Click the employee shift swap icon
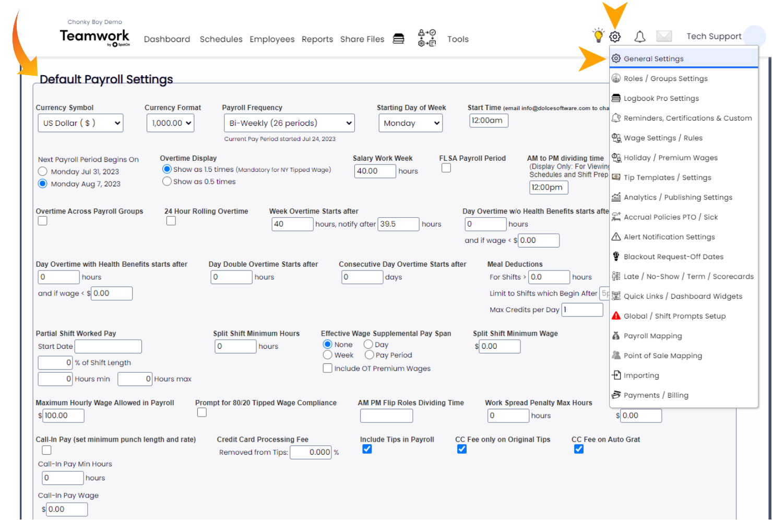The image size is (773, 520). point(427,38)
